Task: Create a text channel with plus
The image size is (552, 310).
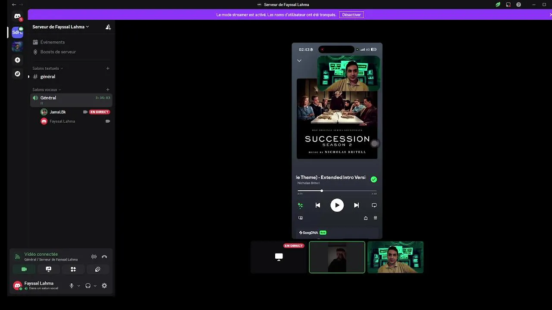Action: pos(108,68)
